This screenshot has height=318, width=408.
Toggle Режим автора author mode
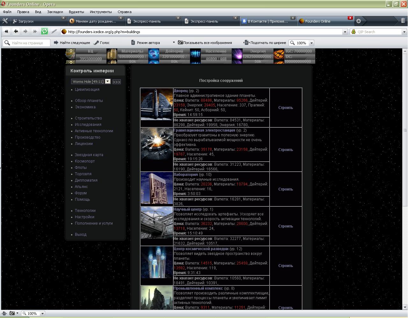click(x=145, y=43)
